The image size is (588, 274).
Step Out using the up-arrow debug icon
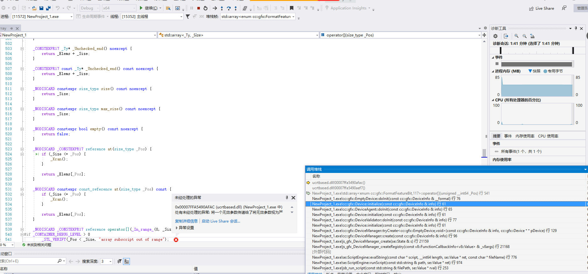click(x=236, y=8)
